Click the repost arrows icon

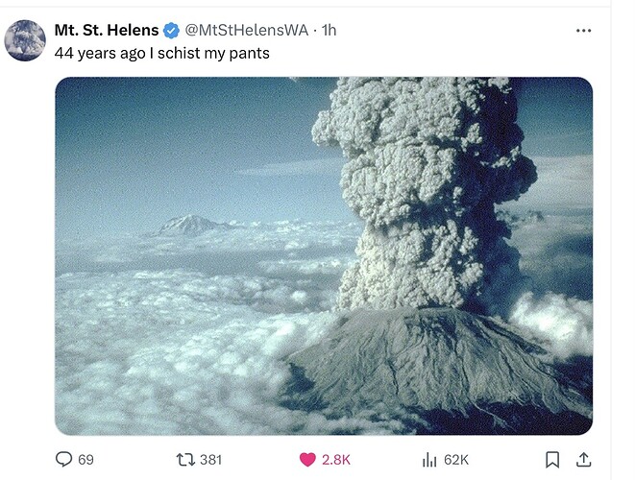[x=185, y=460]
